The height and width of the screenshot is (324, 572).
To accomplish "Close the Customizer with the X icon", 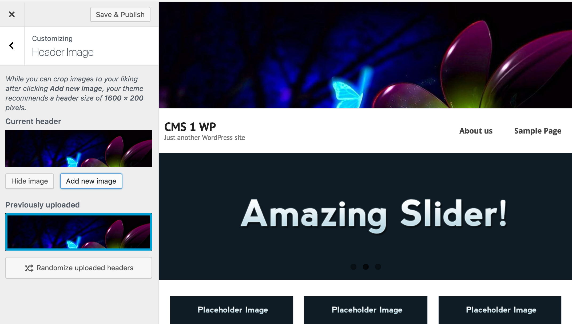I will click(12, 14).
